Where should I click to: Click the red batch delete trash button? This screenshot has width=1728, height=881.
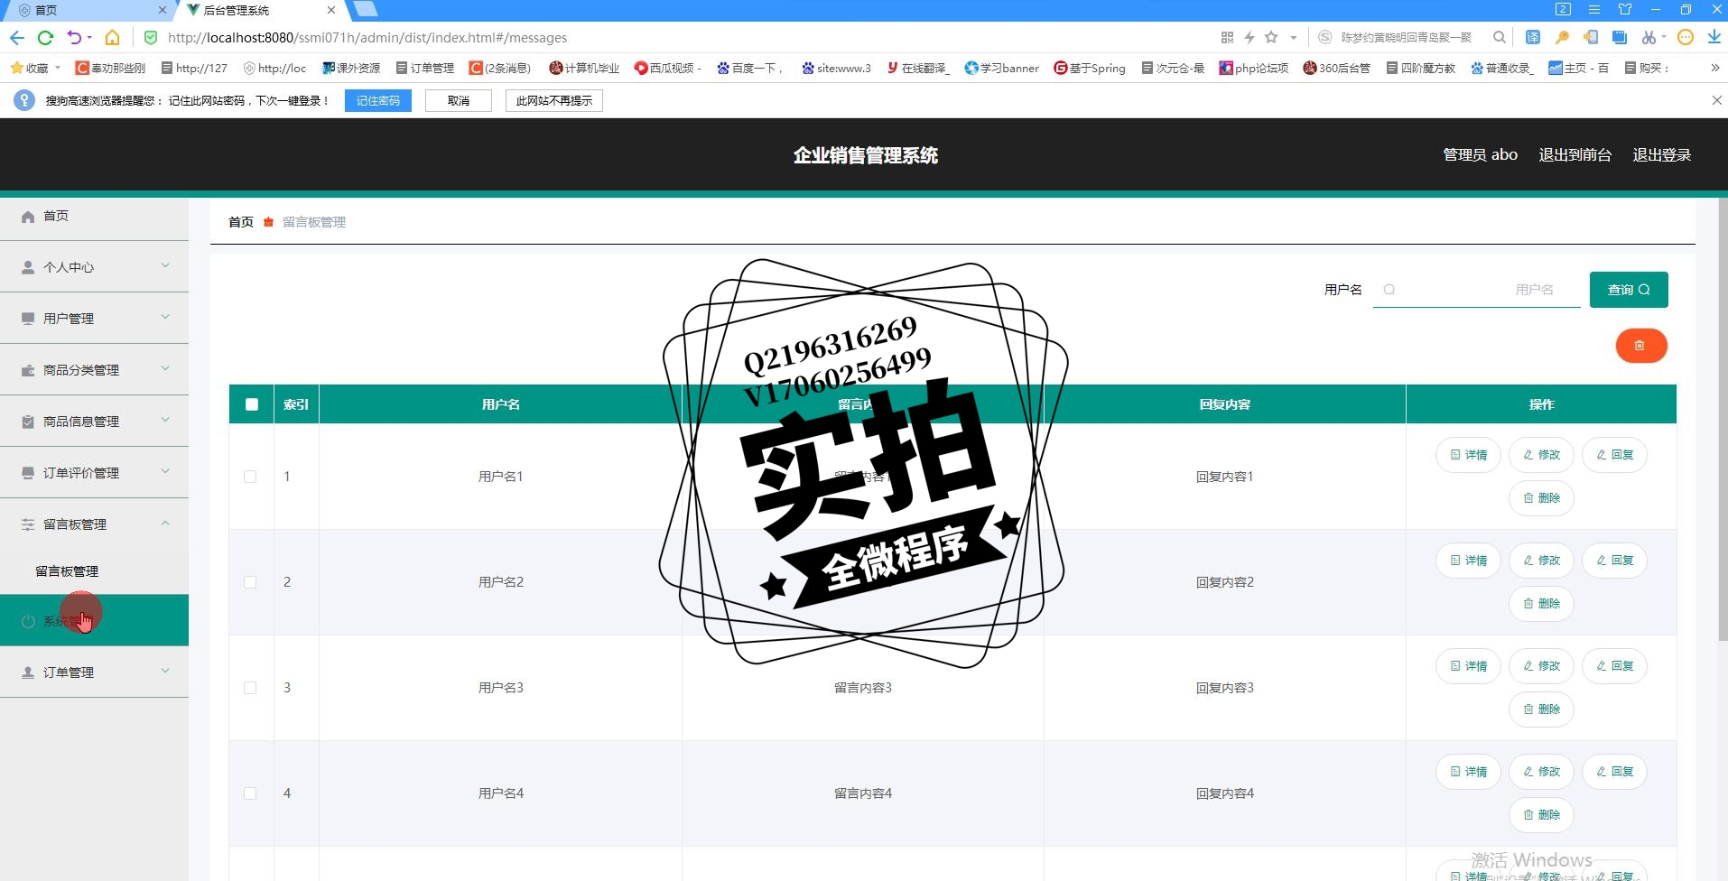(x=1640, y=346)
